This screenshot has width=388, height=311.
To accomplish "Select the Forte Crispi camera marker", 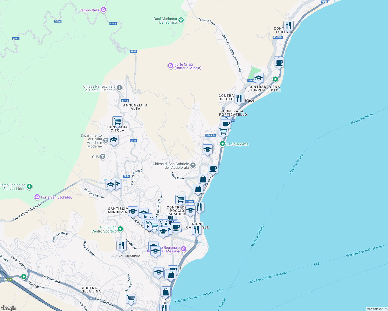I will [170, 66].
